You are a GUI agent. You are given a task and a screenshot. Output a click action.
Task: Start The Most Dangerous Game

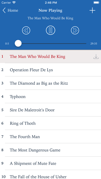coord(50,150)
